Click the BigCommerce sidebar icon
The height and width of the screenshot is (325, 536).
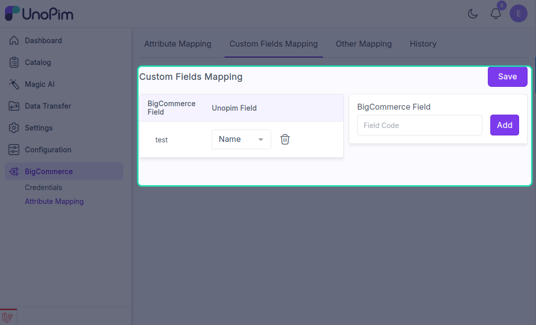(14, 171)
